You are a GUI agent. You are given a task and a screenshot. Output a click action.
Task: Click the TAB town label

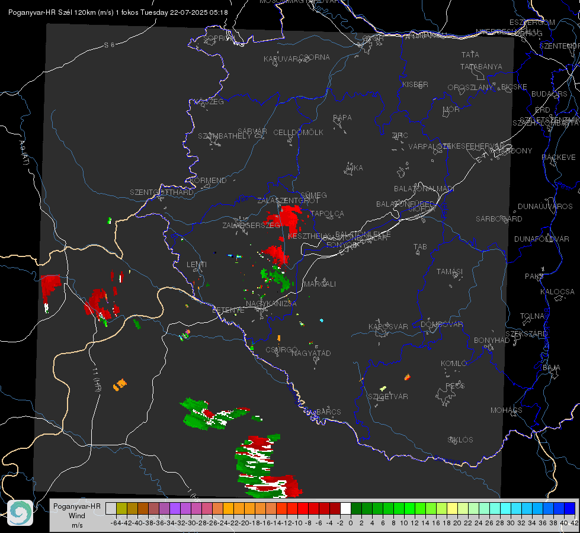pyautogui.click(x=420, y=247)
